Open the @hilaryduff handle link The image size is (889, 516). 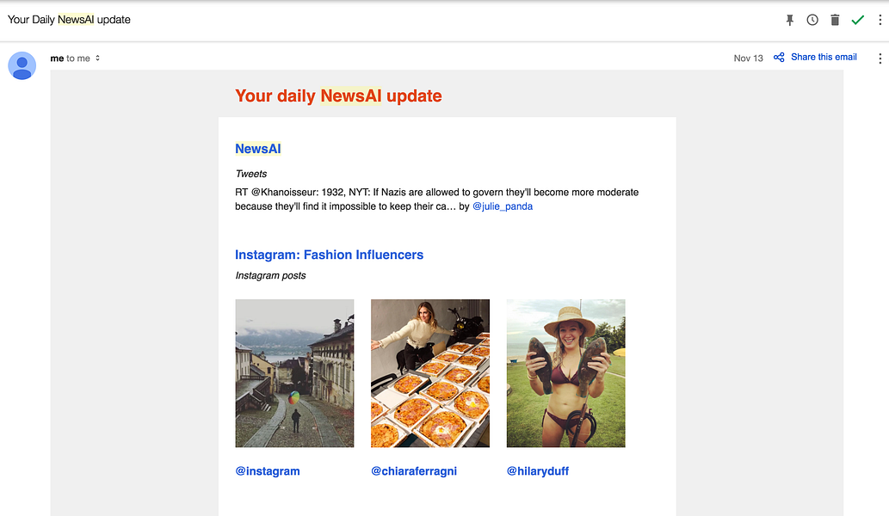pyautogui.click(x=538, y=470)
